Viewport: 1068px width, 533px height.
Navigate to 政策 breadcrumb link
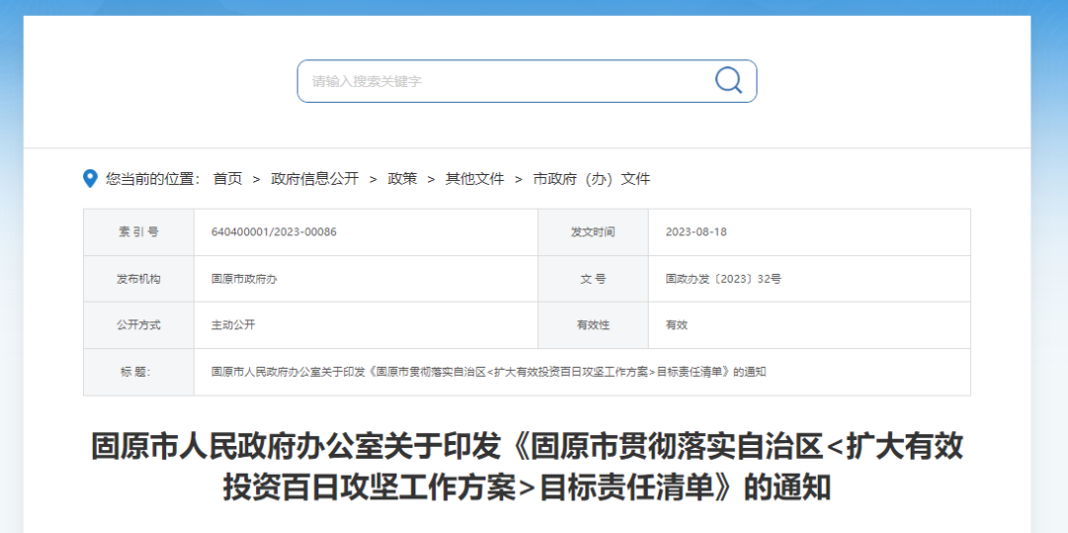point(402,179)
